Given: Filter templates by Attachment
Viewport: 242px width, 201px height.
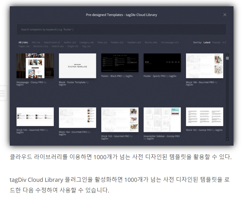Looking at the screenshot, I should [x=52, y=42].
